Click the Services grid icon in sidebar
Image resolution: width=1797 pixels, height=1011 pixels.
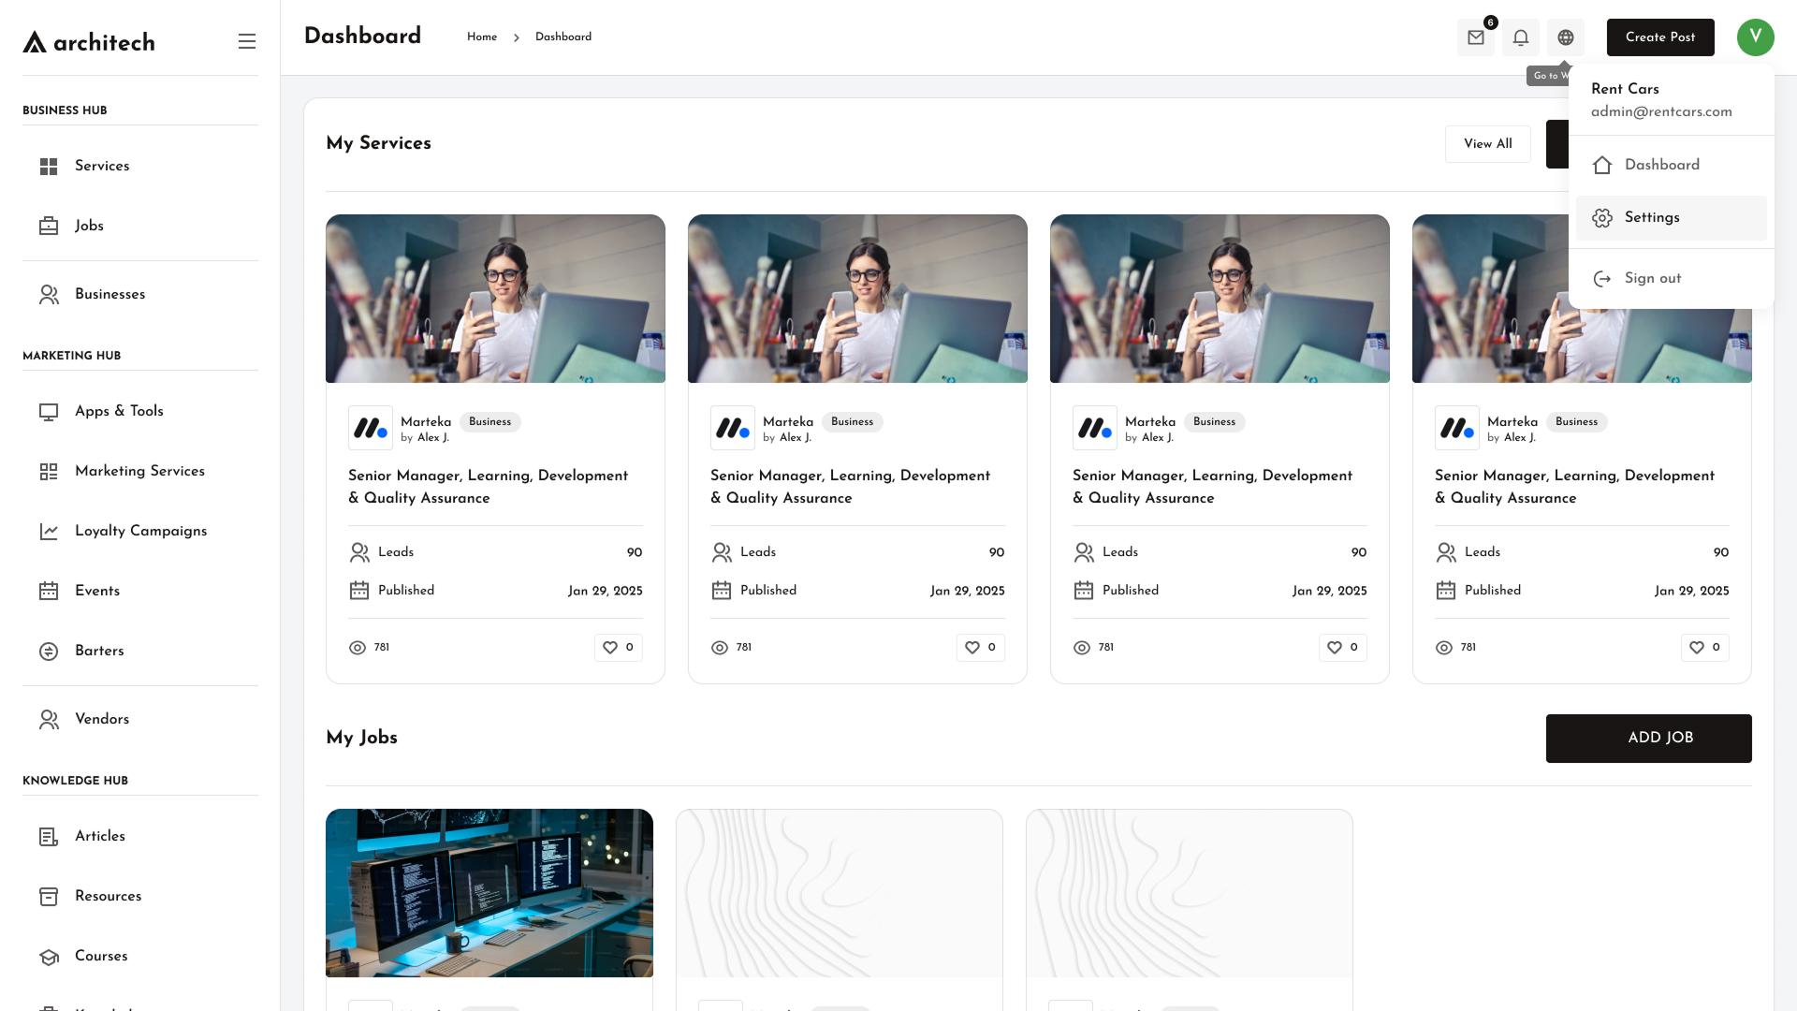tap(49, 167)
